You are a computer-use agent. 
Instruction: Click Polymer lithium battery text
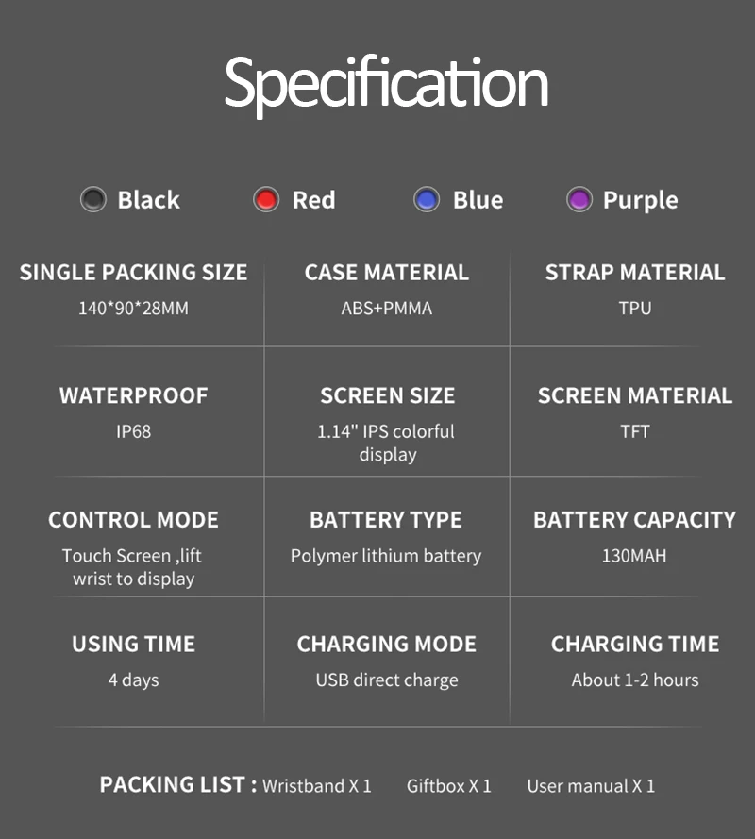[386, 556]
